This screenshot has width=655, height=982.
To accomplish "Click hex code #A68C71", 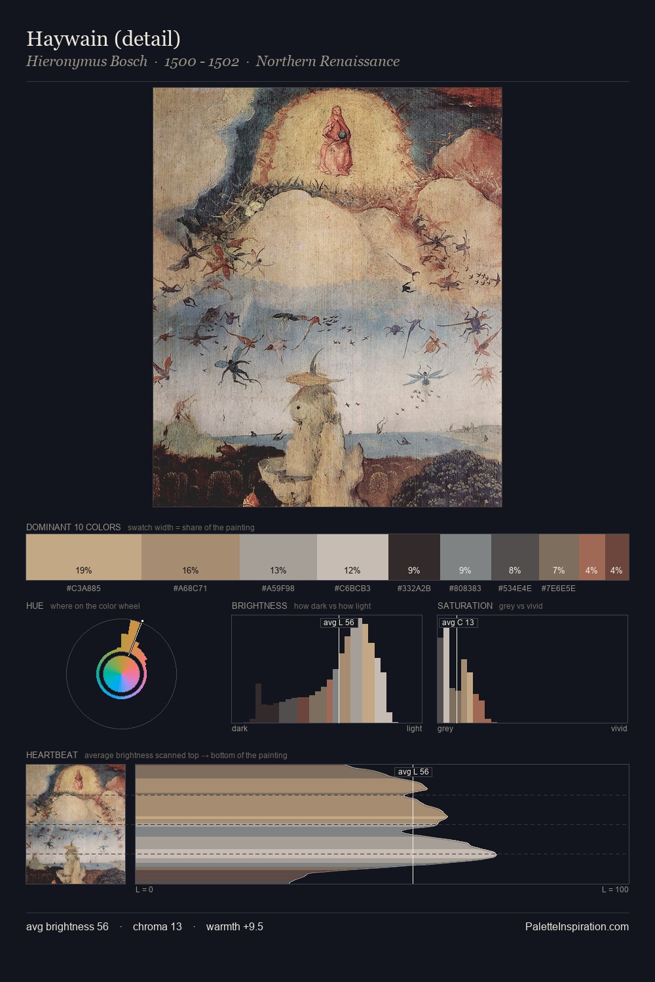I will coord(191,589).
